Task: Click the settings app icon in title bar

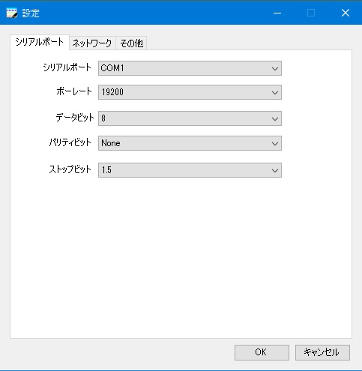Action: pos(12,13)
